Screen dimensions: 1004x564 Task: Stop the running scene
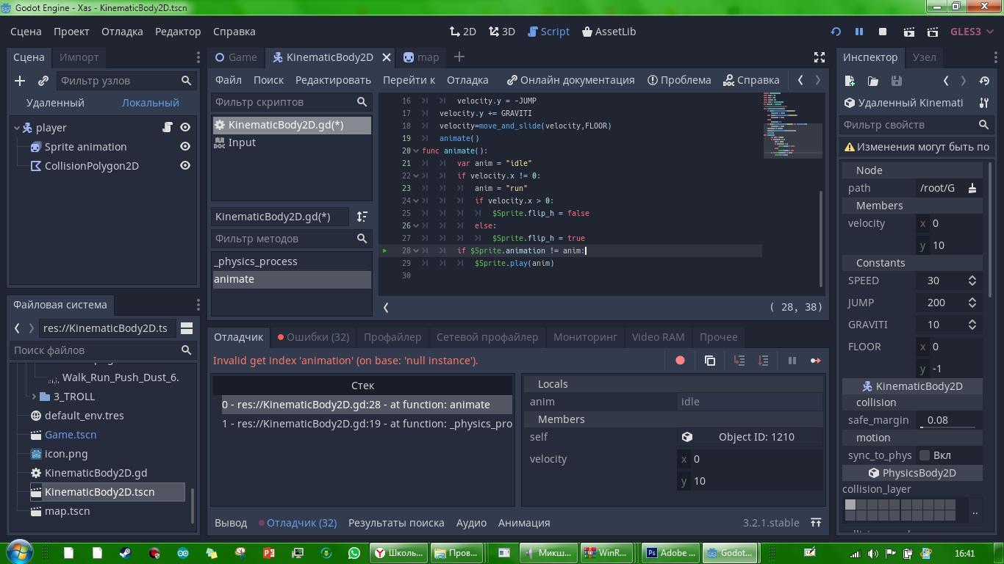[x=883, y=32]
